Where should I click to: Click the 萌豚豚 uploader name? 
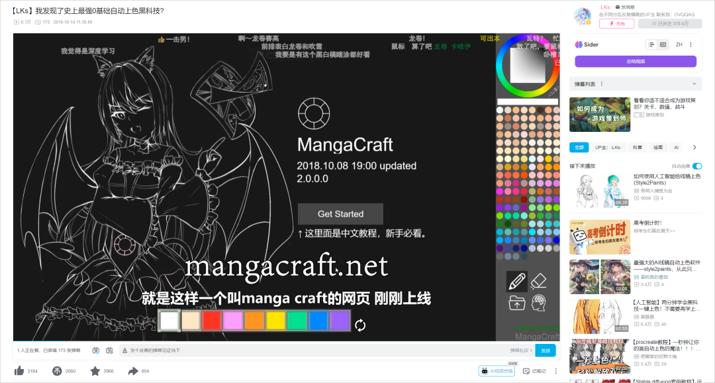pos(647,317)
